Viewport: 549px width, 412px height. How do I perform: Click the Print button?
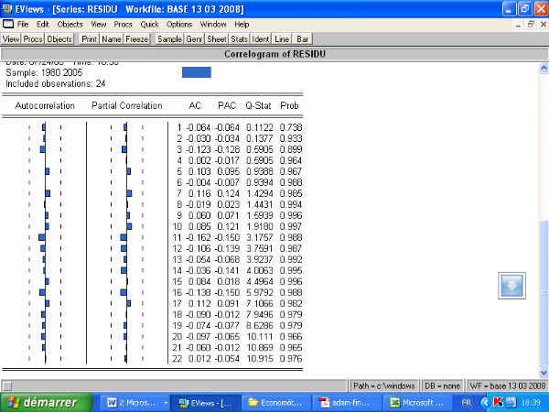(x=90, y=38)
